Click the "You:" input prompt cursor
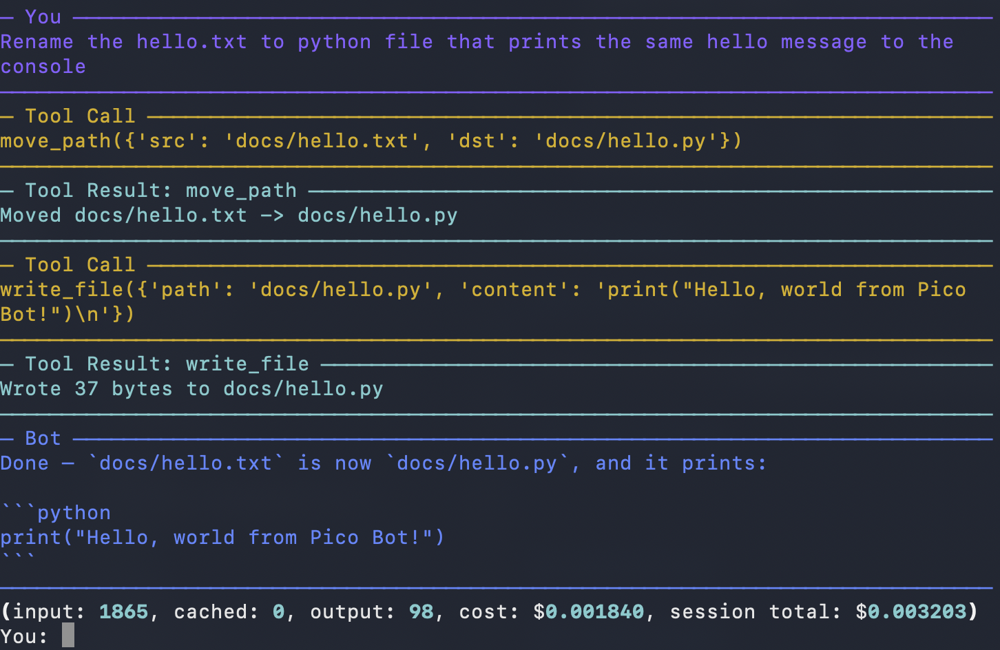The height and width of the screenshot is (650, 1000). pyautogui.click(x=67, y=636)
